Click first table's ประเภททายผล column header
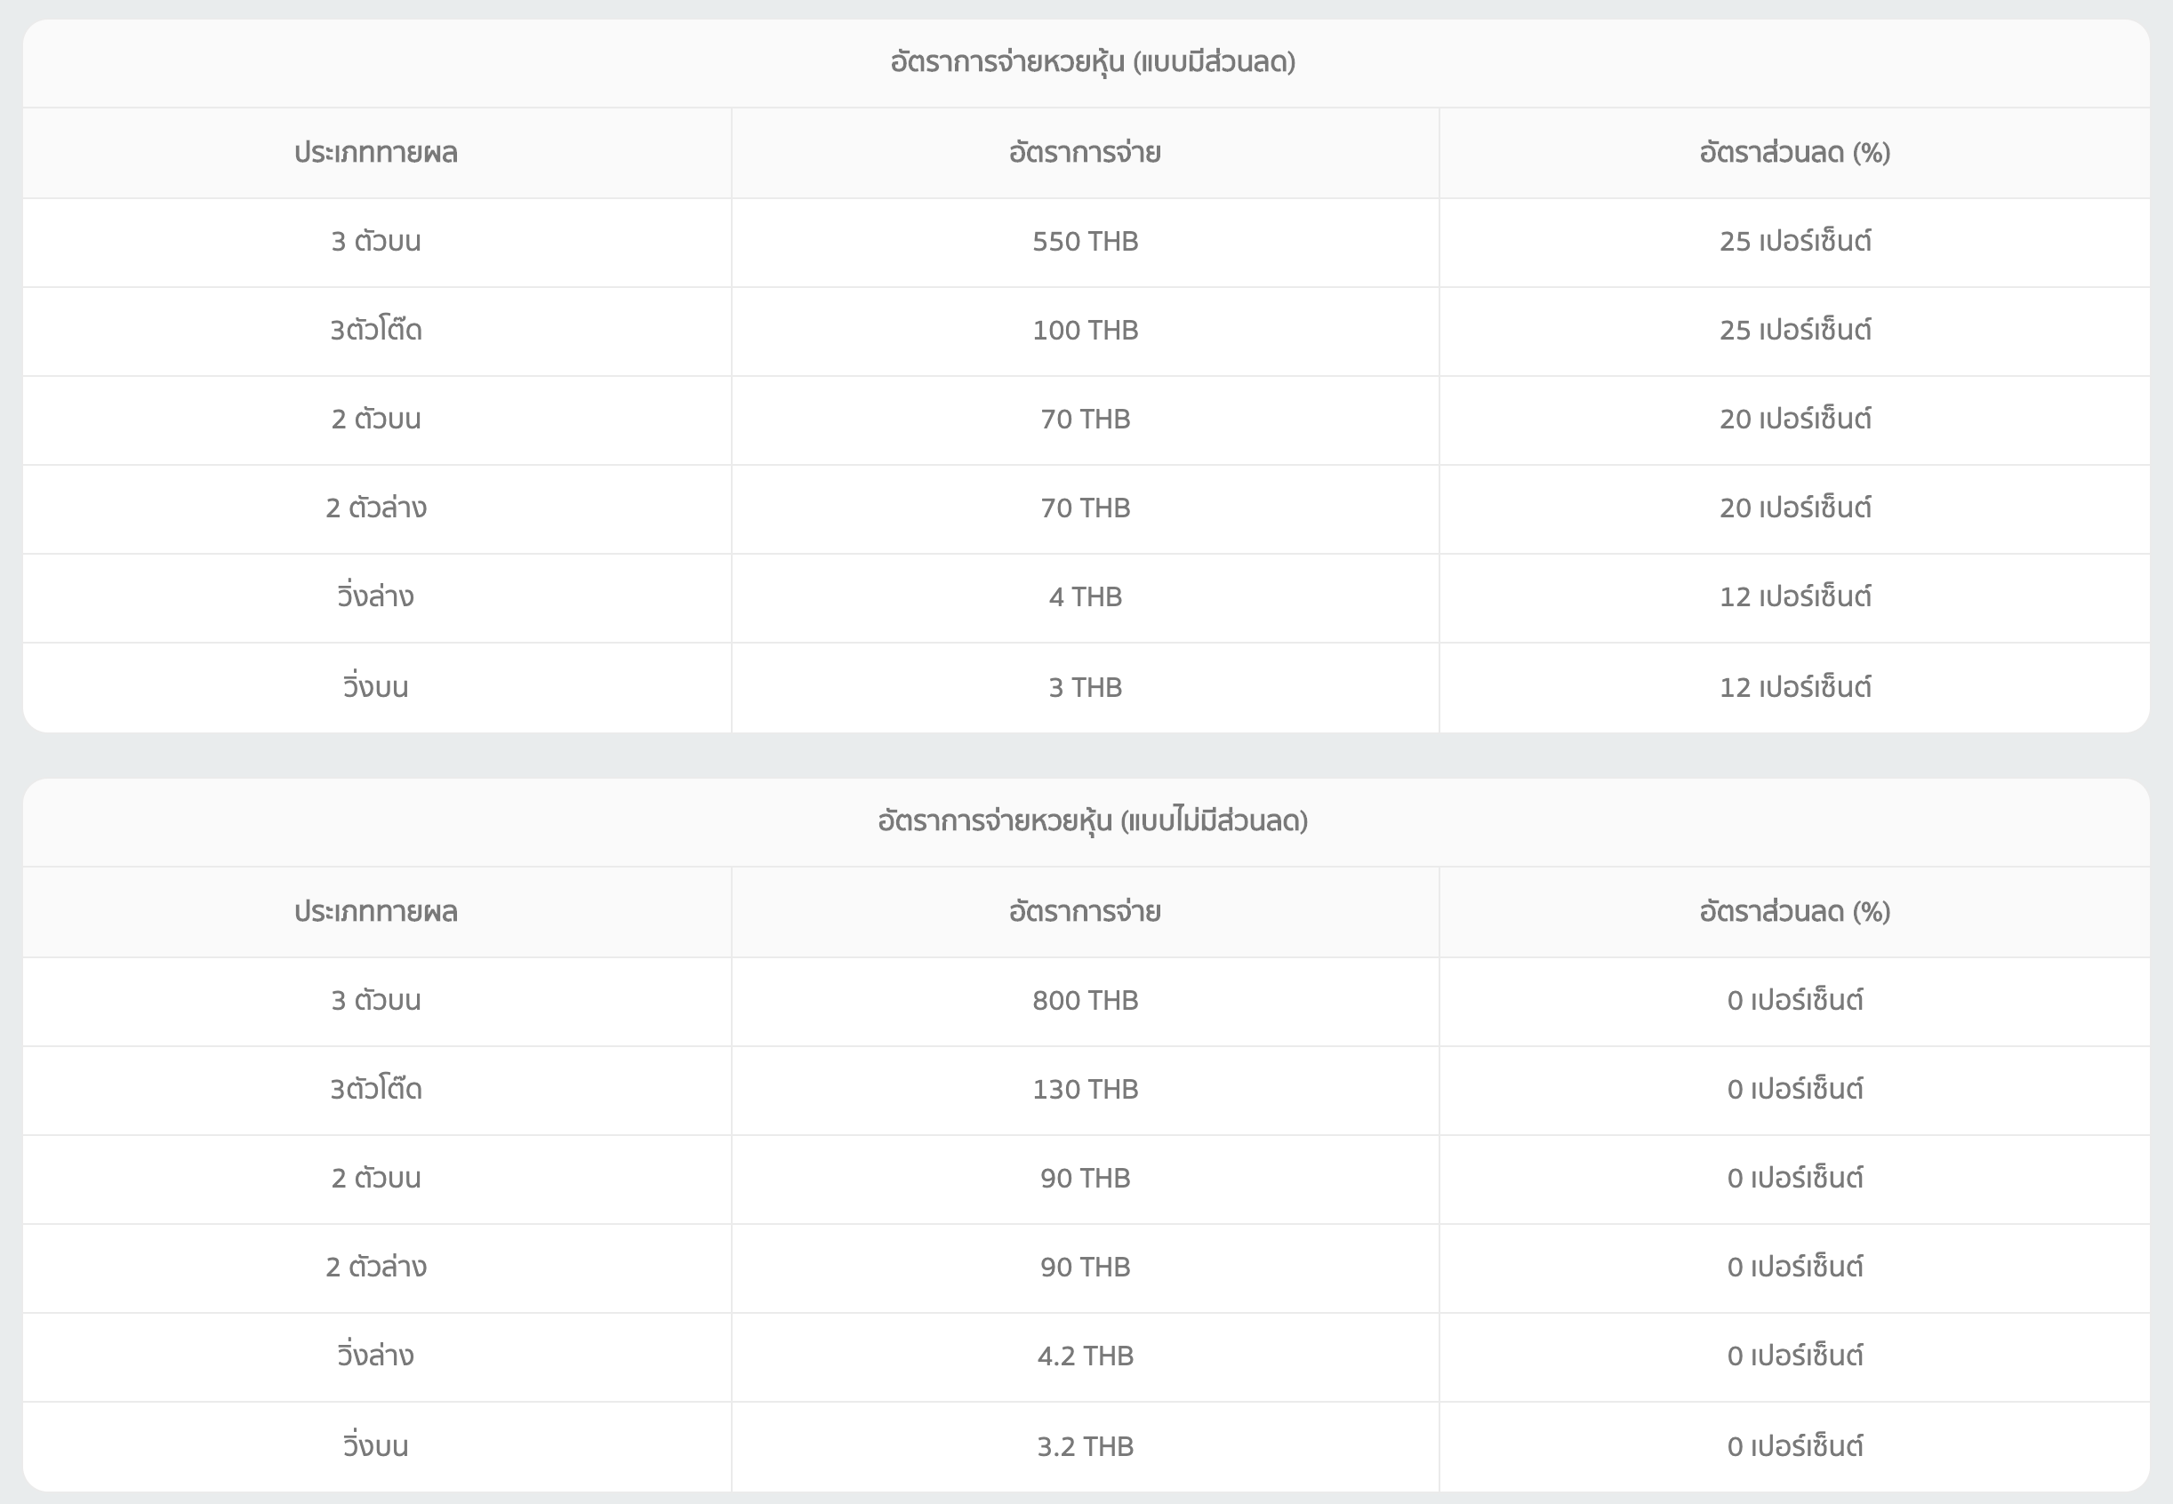The height and width of the screenshot is (1504, 2173). (x=376, y=153)
